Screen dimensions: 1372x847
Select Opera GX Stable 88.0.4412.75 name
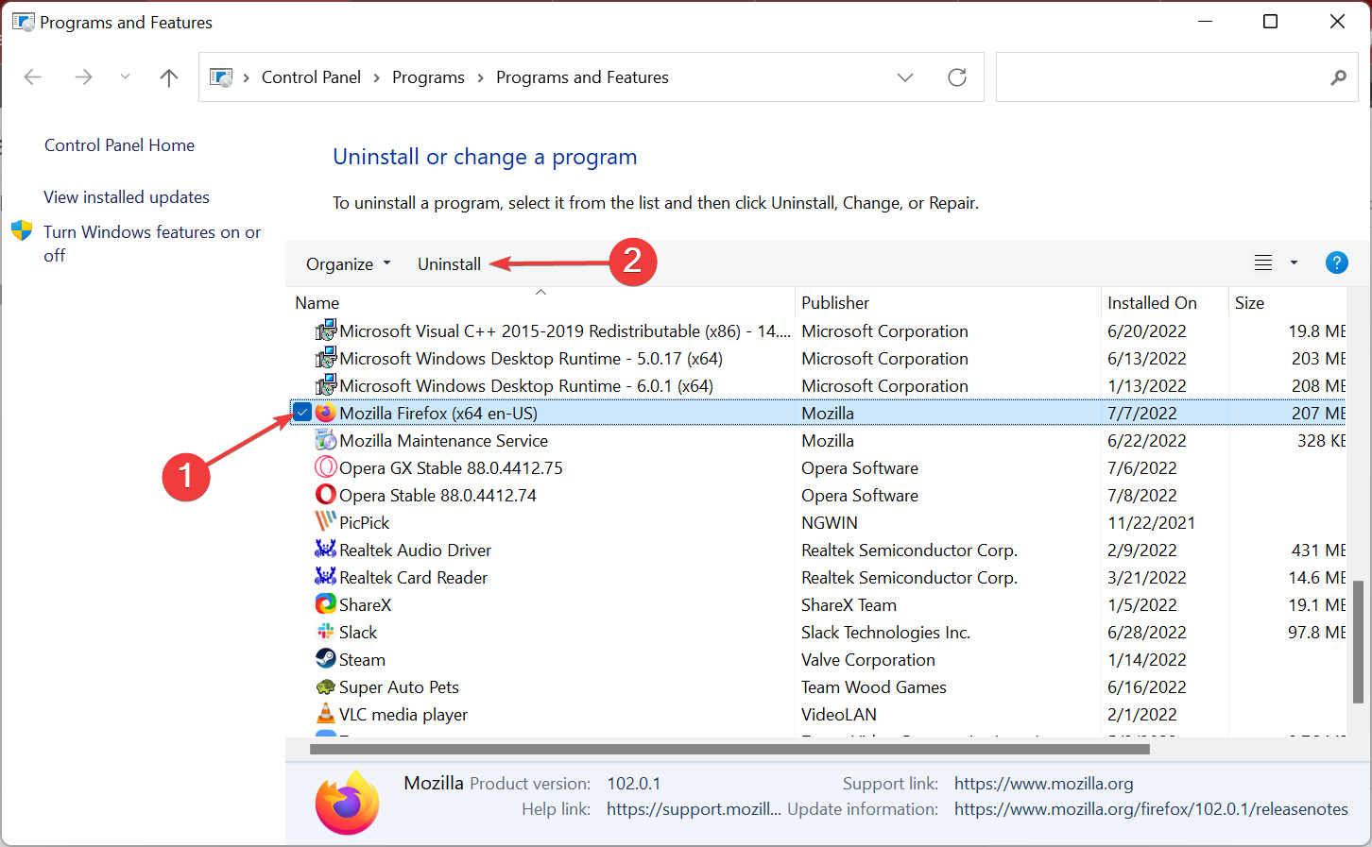(x=452, y=468)
